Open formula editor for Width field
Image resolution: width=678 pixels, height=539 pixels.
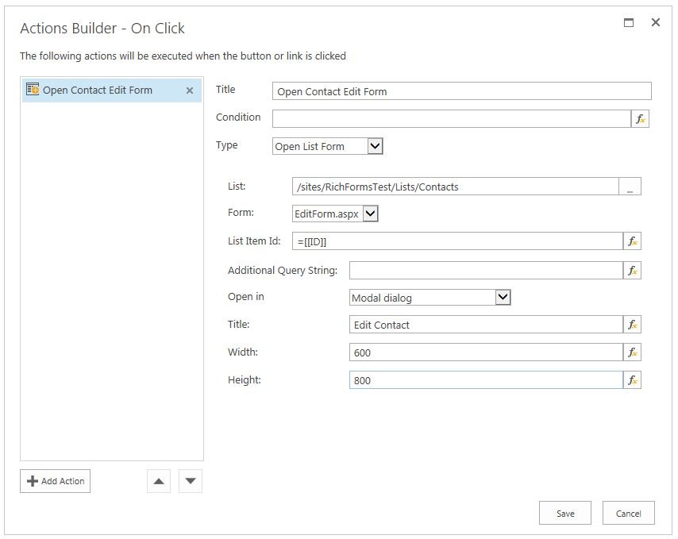coord(632,352)
